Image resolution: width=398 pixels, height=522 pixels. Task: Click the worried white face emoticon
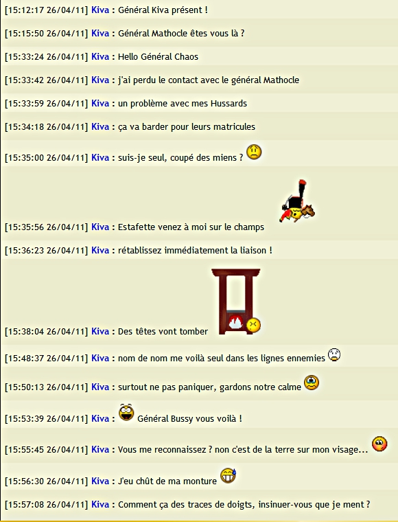[334, 354]
